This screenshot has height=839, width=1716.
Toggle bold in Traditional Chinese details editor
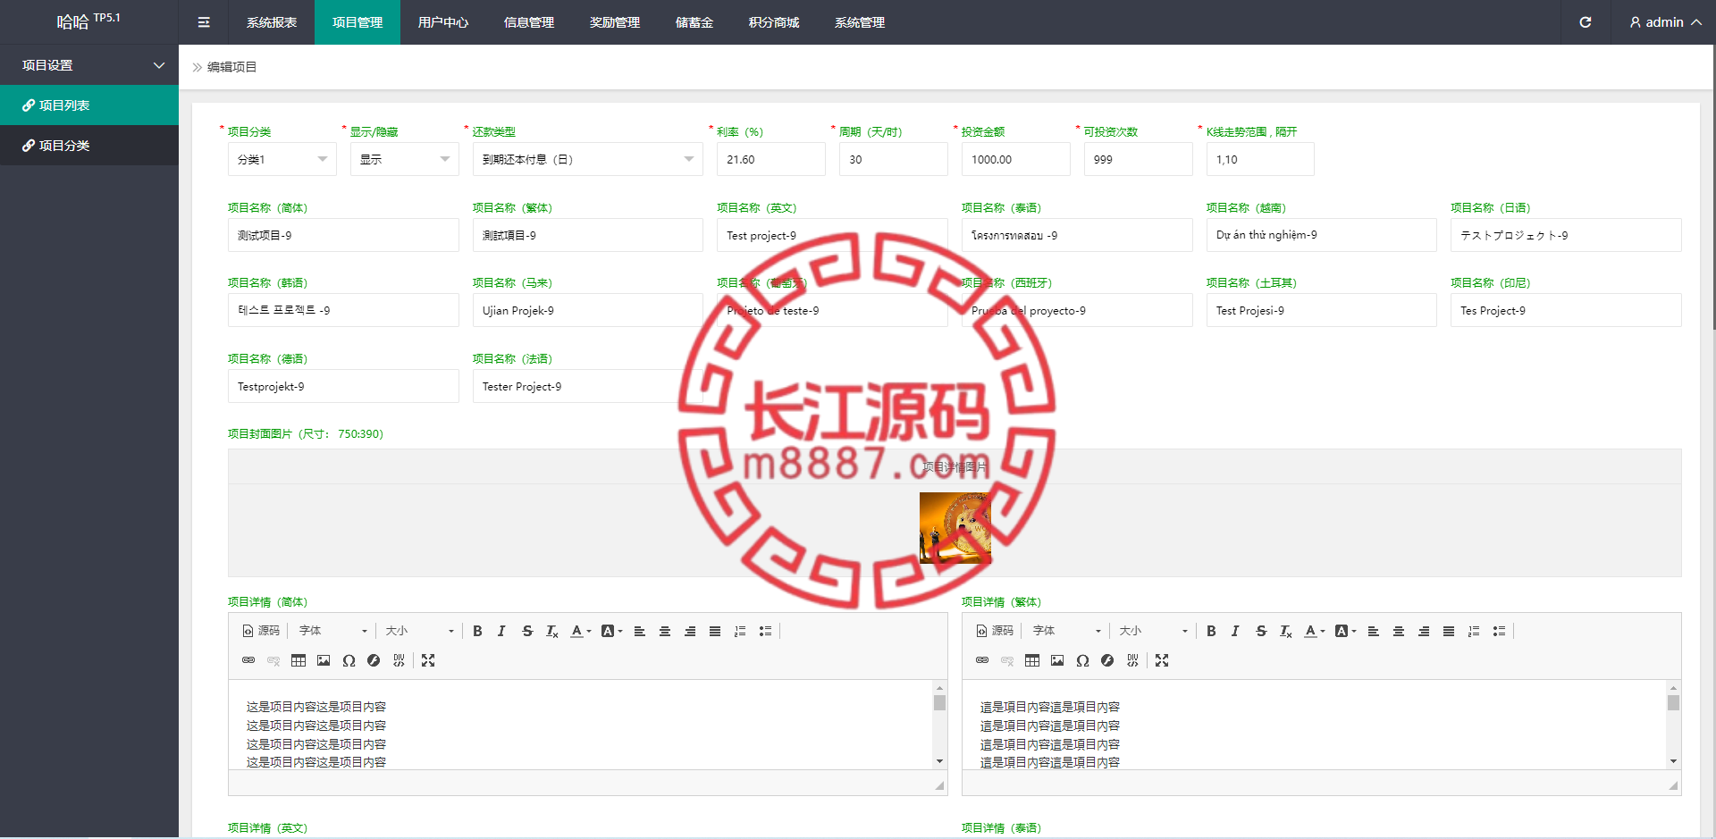coord(1211,631)
